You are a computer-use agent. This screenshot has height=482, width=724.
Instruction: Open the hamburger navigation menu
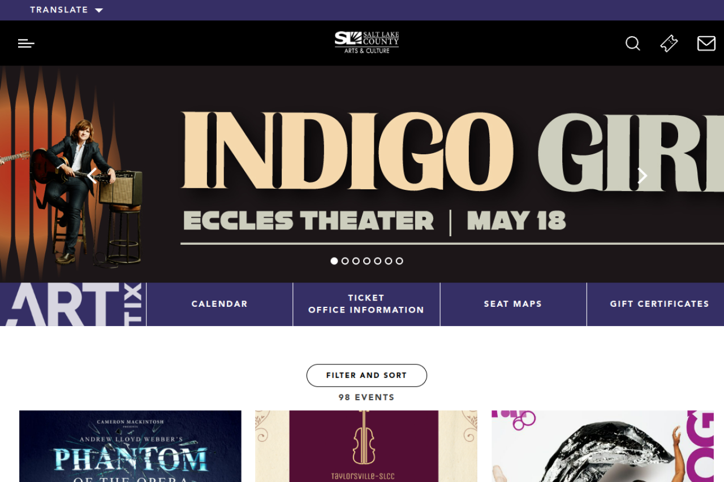click(x=26, y=43)
